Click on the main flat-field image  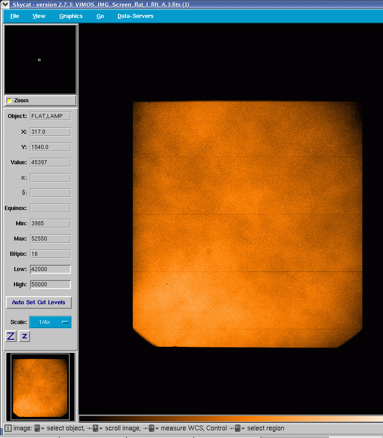click(x=247, y=224)
